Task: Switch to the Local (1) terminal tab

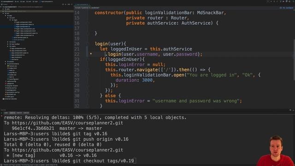Action: coord(12,113)
